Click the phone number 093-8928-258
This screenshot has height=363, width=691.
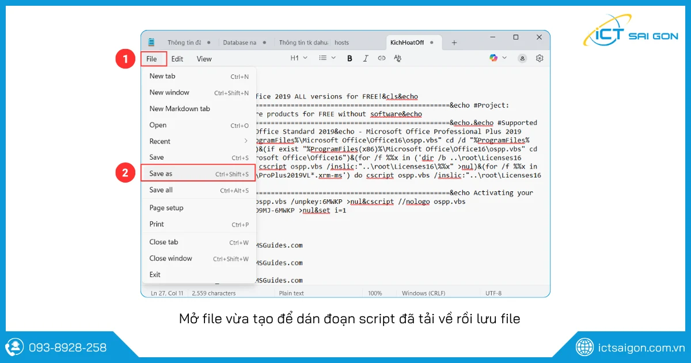point(68,347)
